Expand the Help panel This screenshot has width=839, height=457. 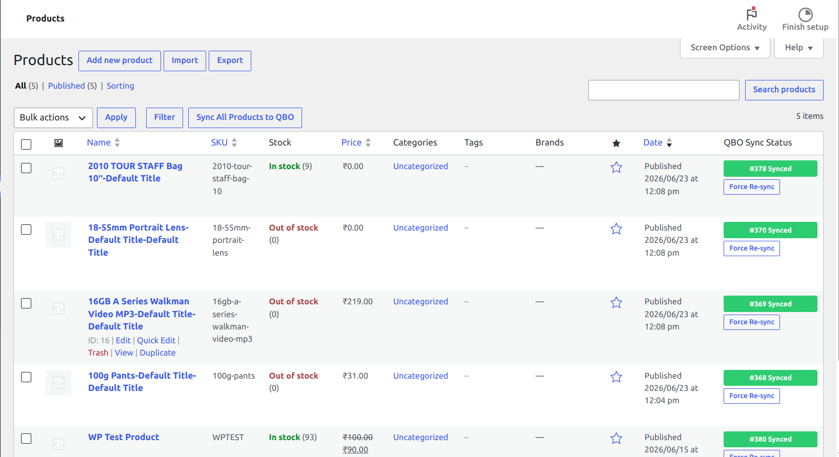pyautogui.click(x=799, y=48)
